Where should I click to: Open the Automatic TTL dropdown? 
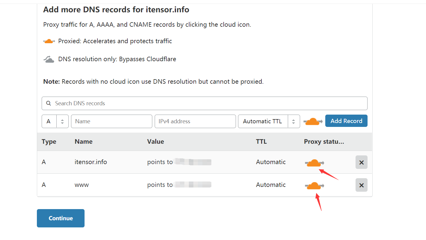point(263,121)
